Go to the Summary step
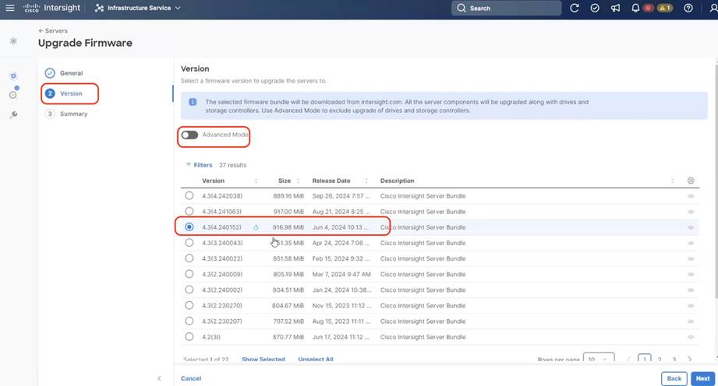The height and width of the screenshot is (386, 718). [x=73, y=114]
